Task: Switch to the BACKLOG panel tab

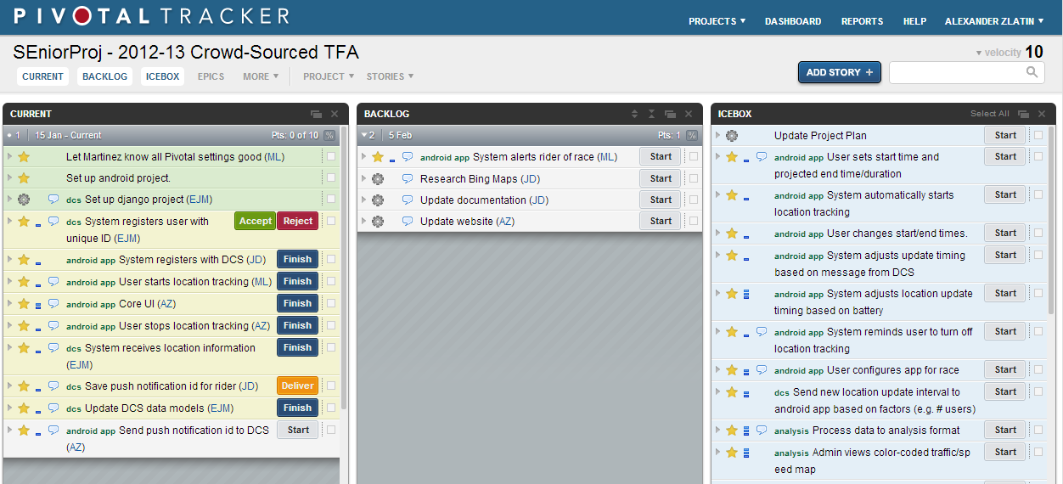Action: [x=104, y=76]
